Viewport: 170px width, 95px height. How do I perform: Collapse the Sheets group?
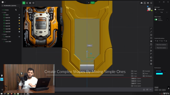(2, 34)
